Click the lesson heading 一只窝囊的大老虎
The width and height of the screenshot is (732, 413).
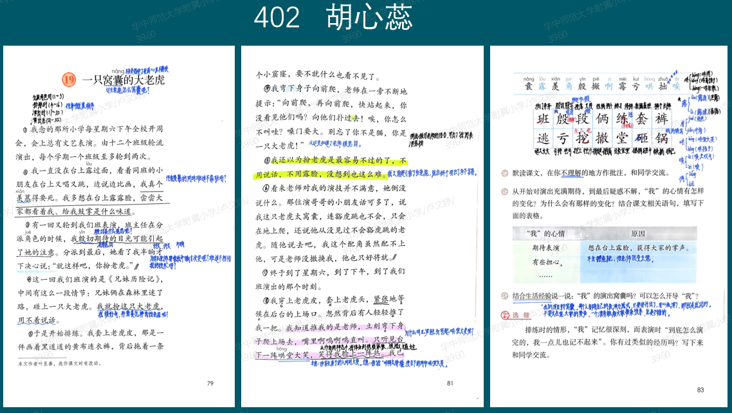[124, 80]
